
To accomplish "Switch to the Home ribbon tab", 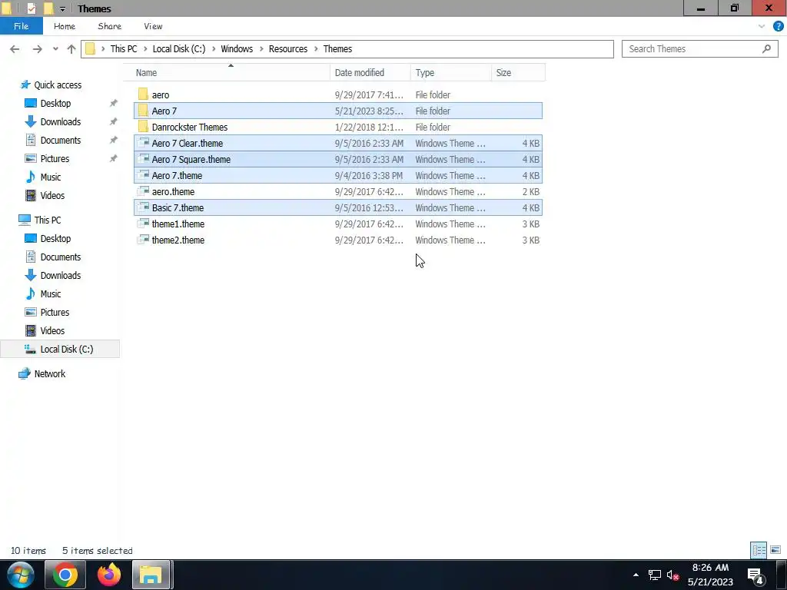I will tap(65, 26).
